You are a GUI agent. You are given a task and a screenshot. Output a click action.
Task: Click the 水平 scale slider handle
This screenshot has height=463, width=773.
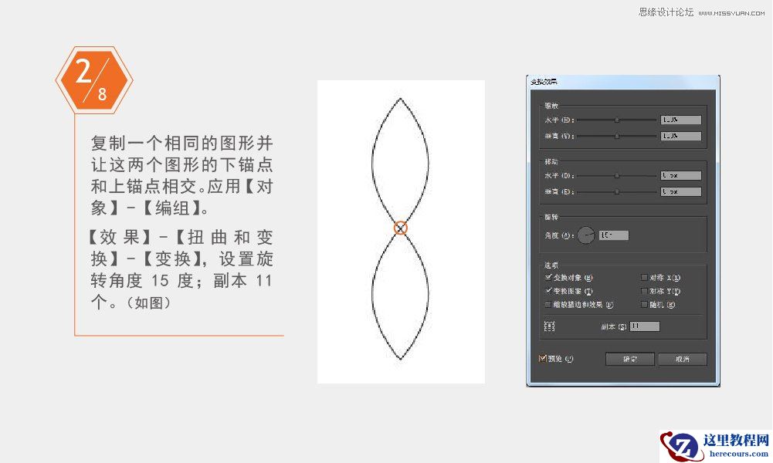coord(617,120)
